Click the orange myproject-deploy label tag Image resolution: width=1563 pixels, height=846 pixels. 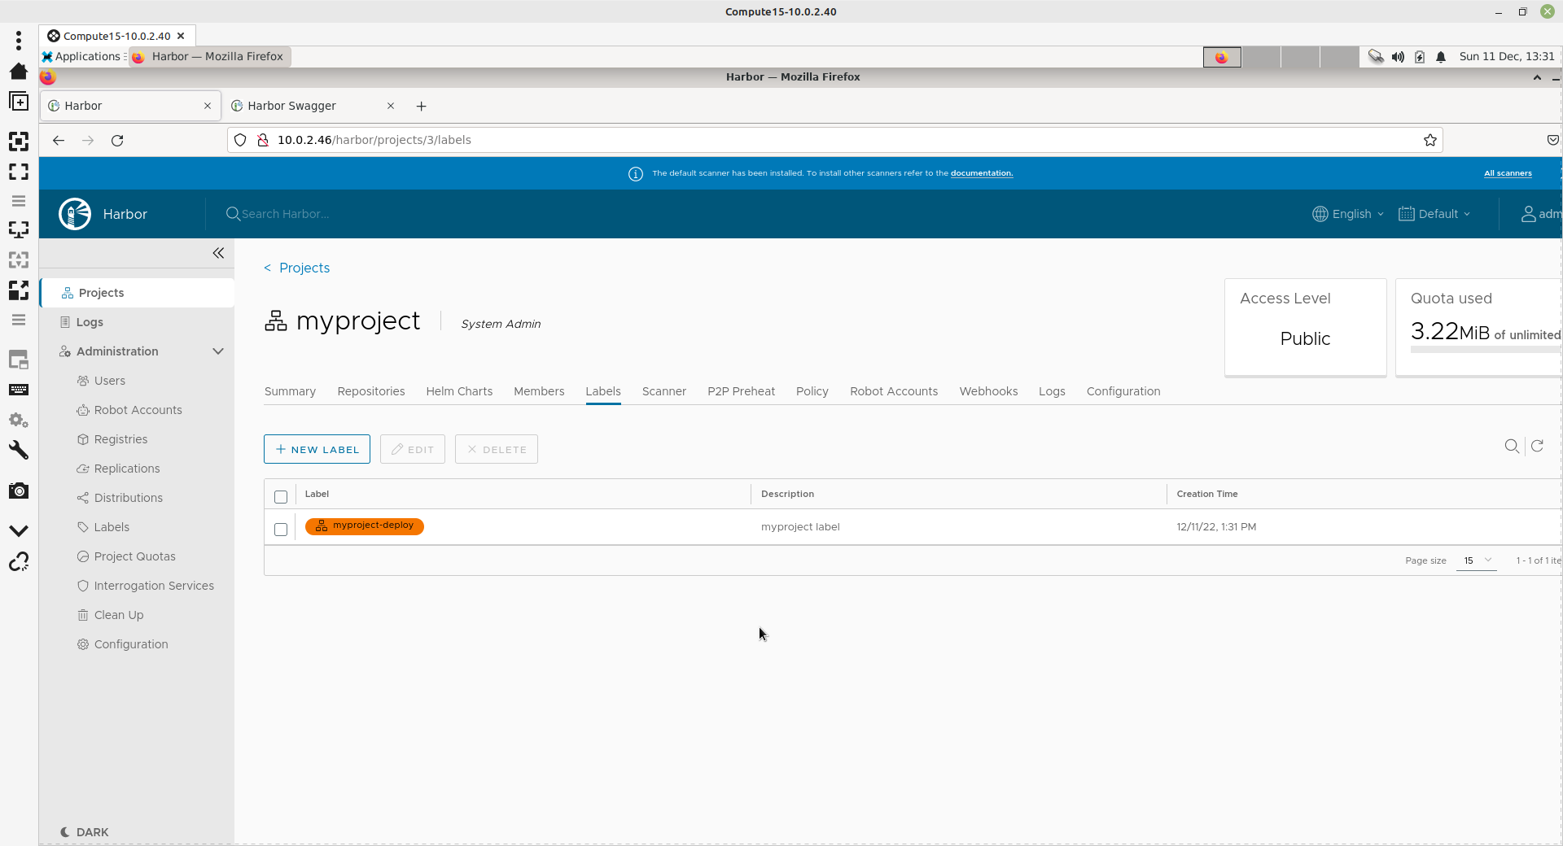coord(365,526)
